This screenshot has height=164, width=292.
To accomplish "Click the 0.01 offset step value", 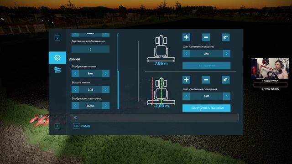I will tap(206, 96).
